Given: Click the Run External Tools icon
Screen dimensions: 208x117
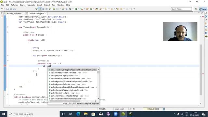Looking at the screenshot, I should tap(82, 9).
